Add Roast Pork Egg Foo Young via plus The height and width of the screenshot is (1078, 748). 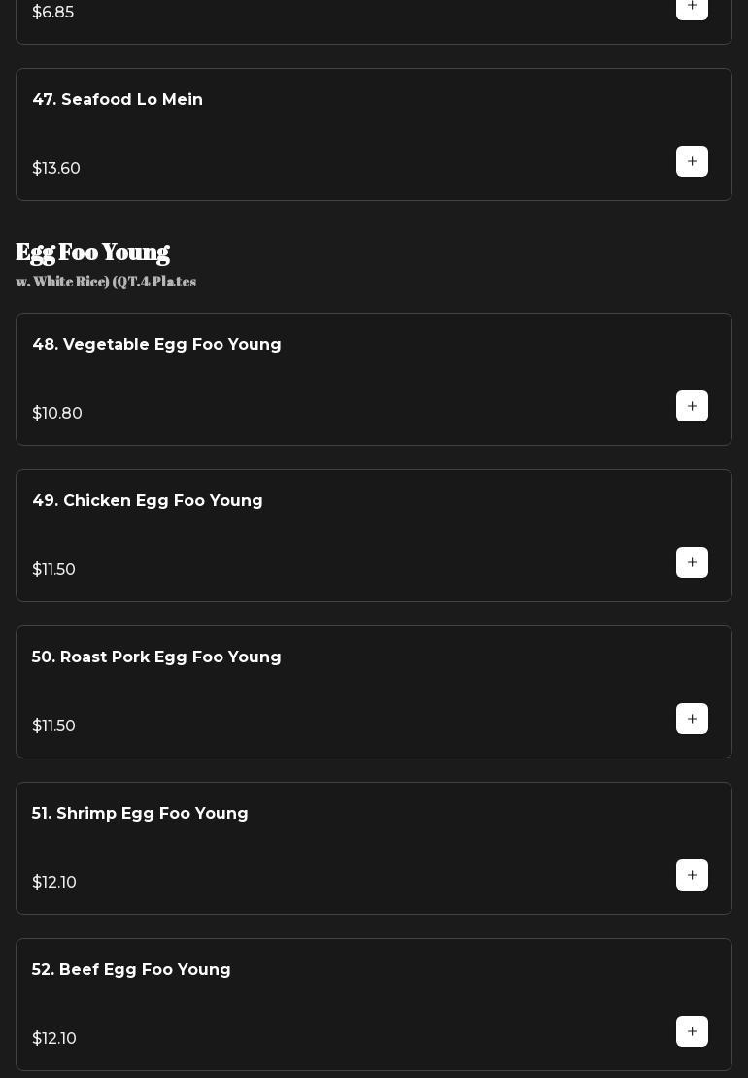tap(692, 719)
